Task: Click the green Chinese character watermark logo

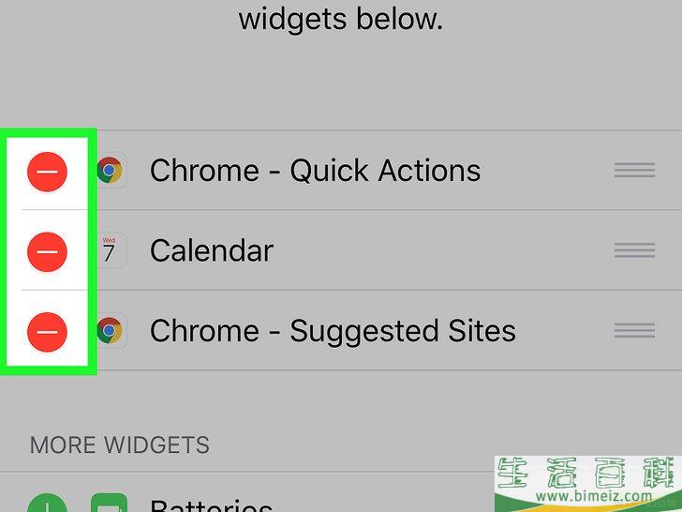Action: (x=589, y=473)
